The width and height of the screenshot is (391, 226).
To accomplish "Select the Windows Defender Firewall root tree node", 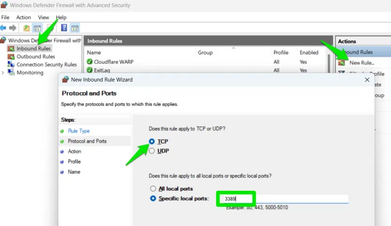I will pos(44,41).
